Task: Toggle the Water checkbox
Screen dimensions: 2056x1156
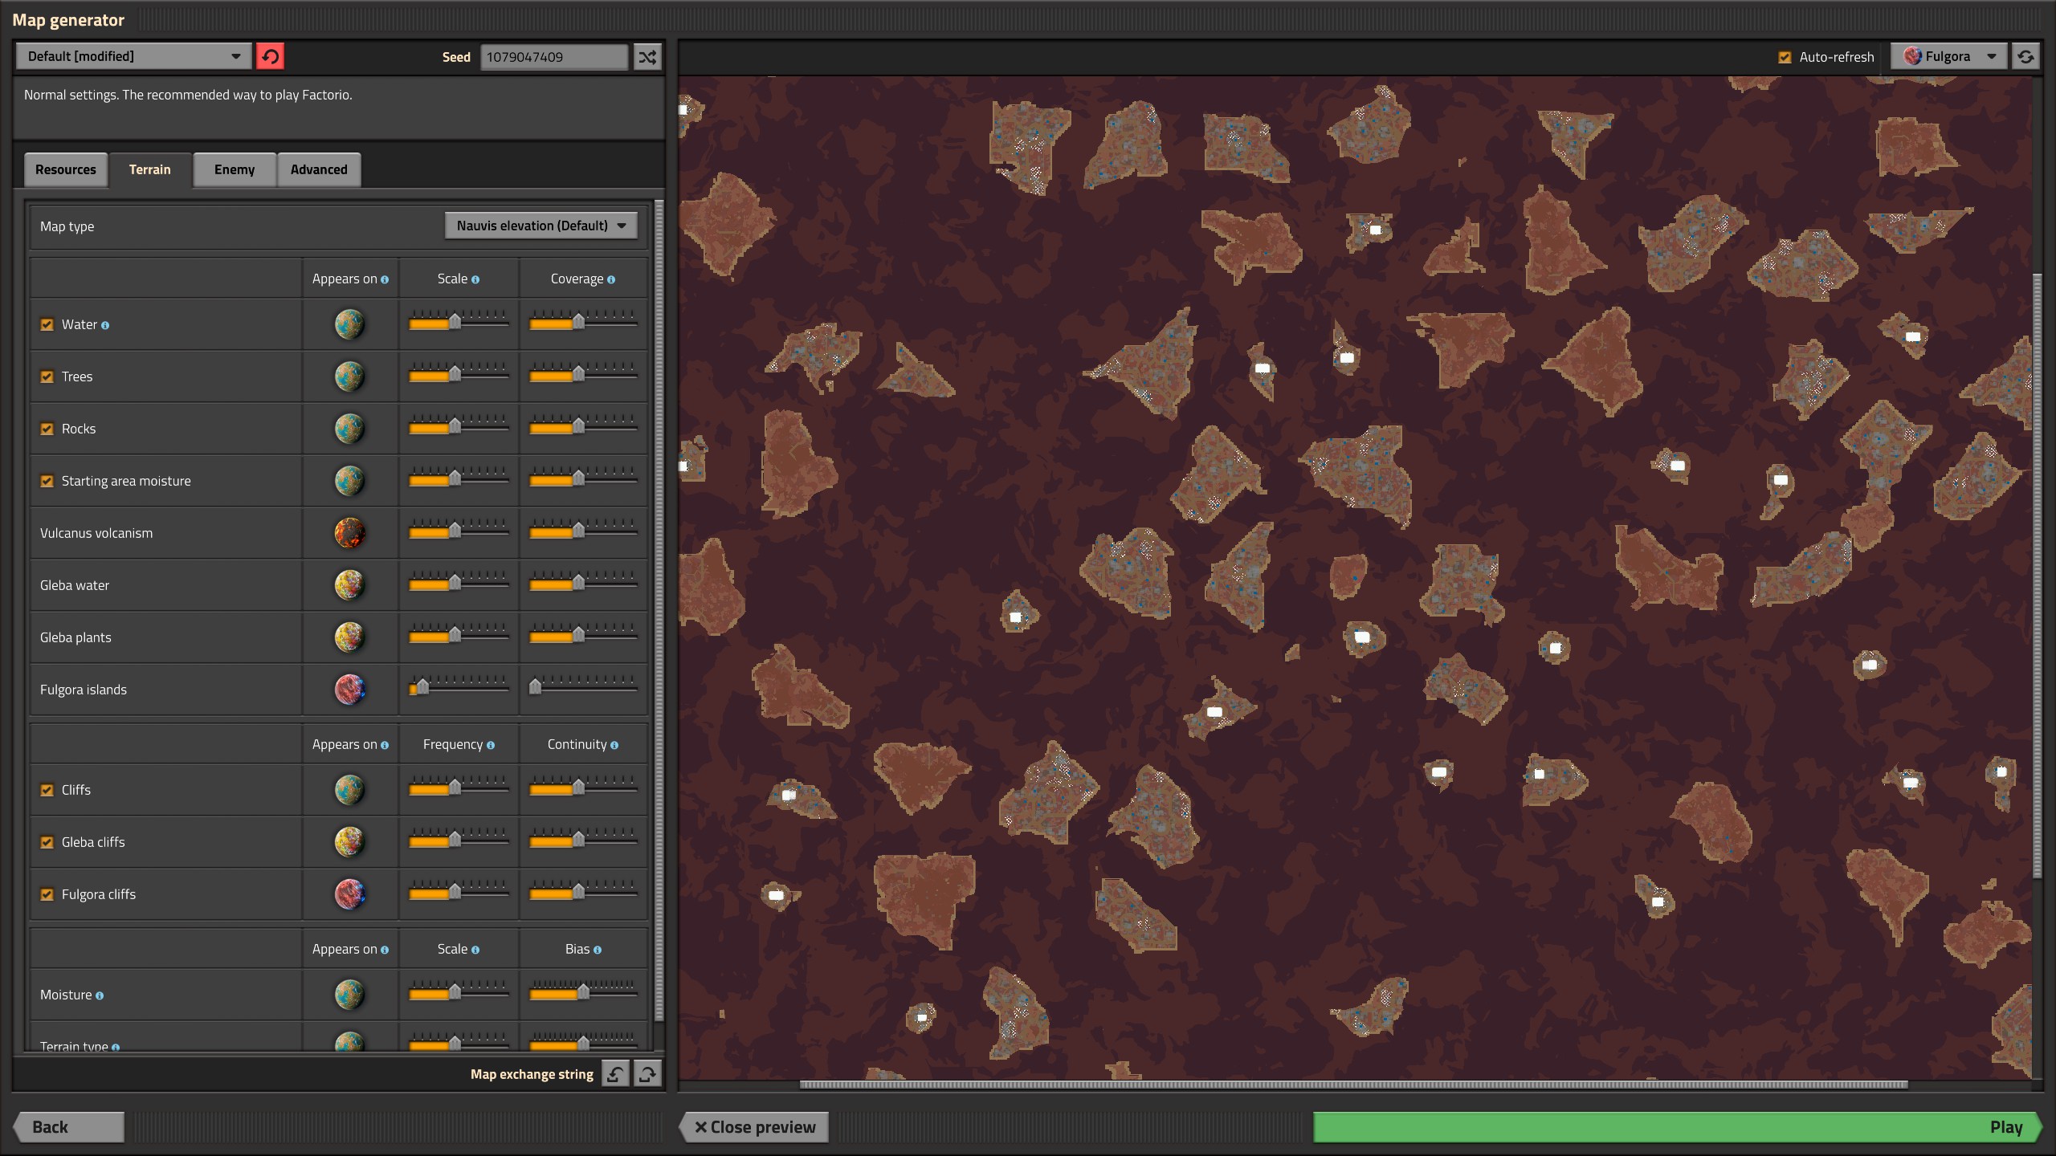Action: click(x=47, y=324)
